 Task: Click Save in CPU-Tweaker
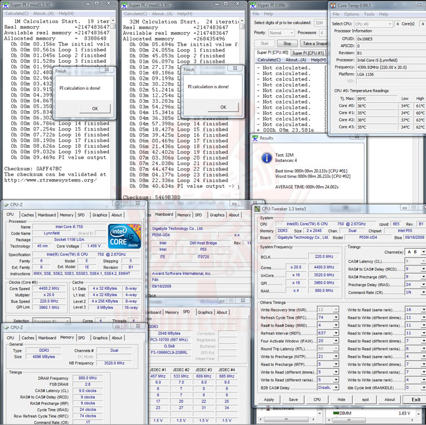293,400
